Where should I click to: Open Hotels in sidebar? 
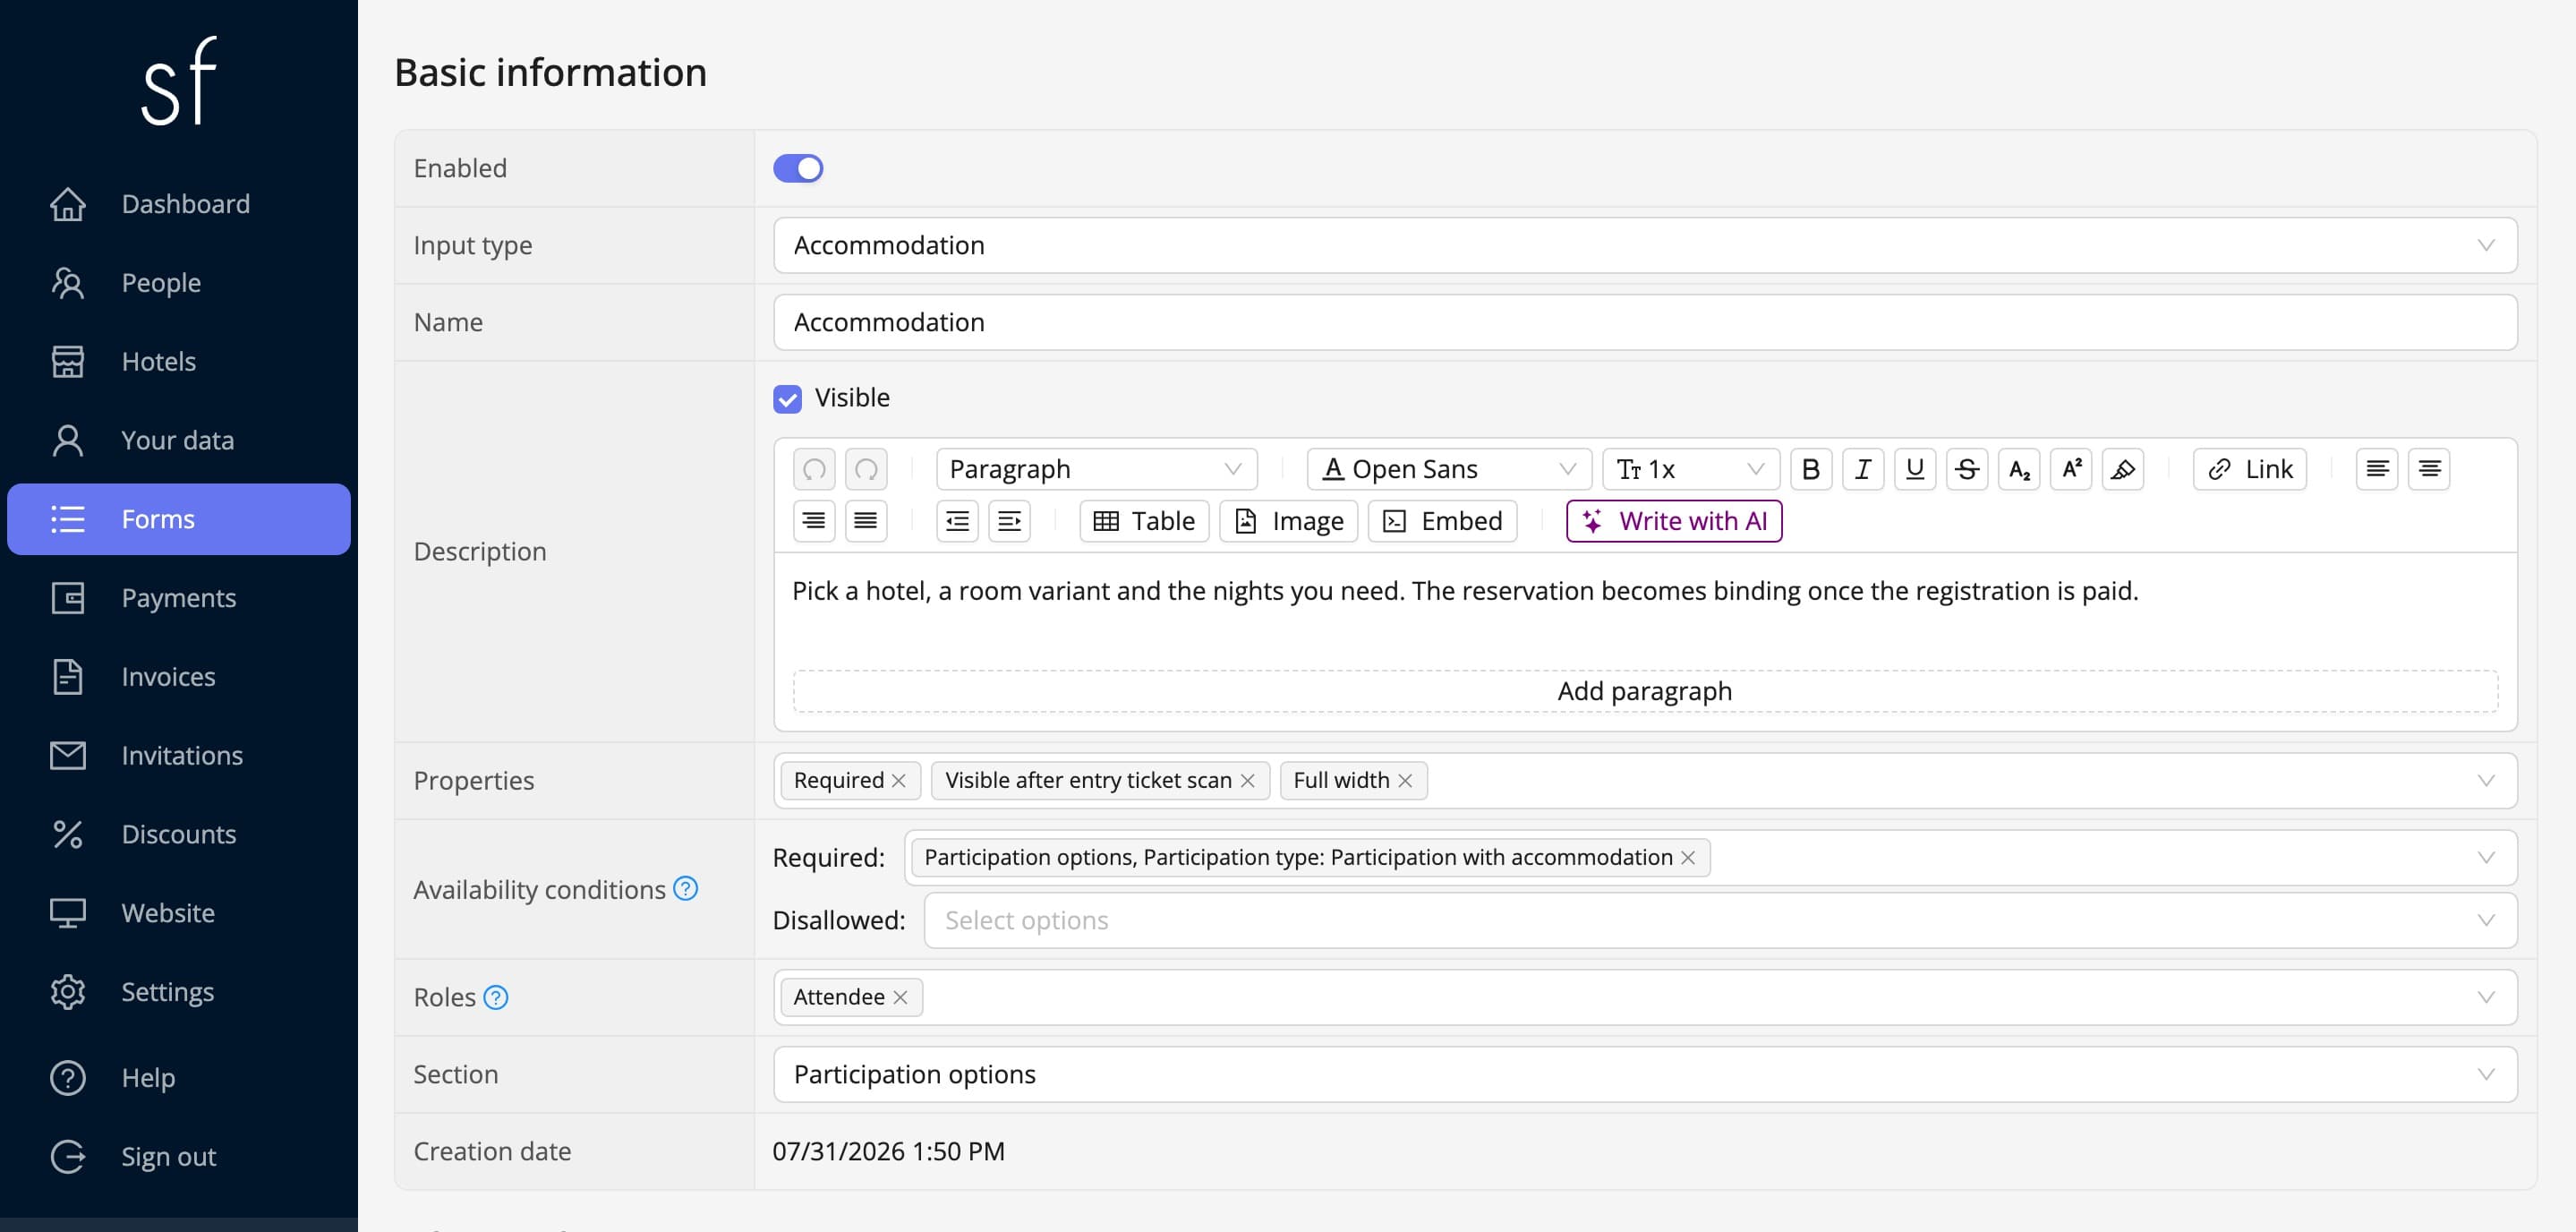[179, 362]
